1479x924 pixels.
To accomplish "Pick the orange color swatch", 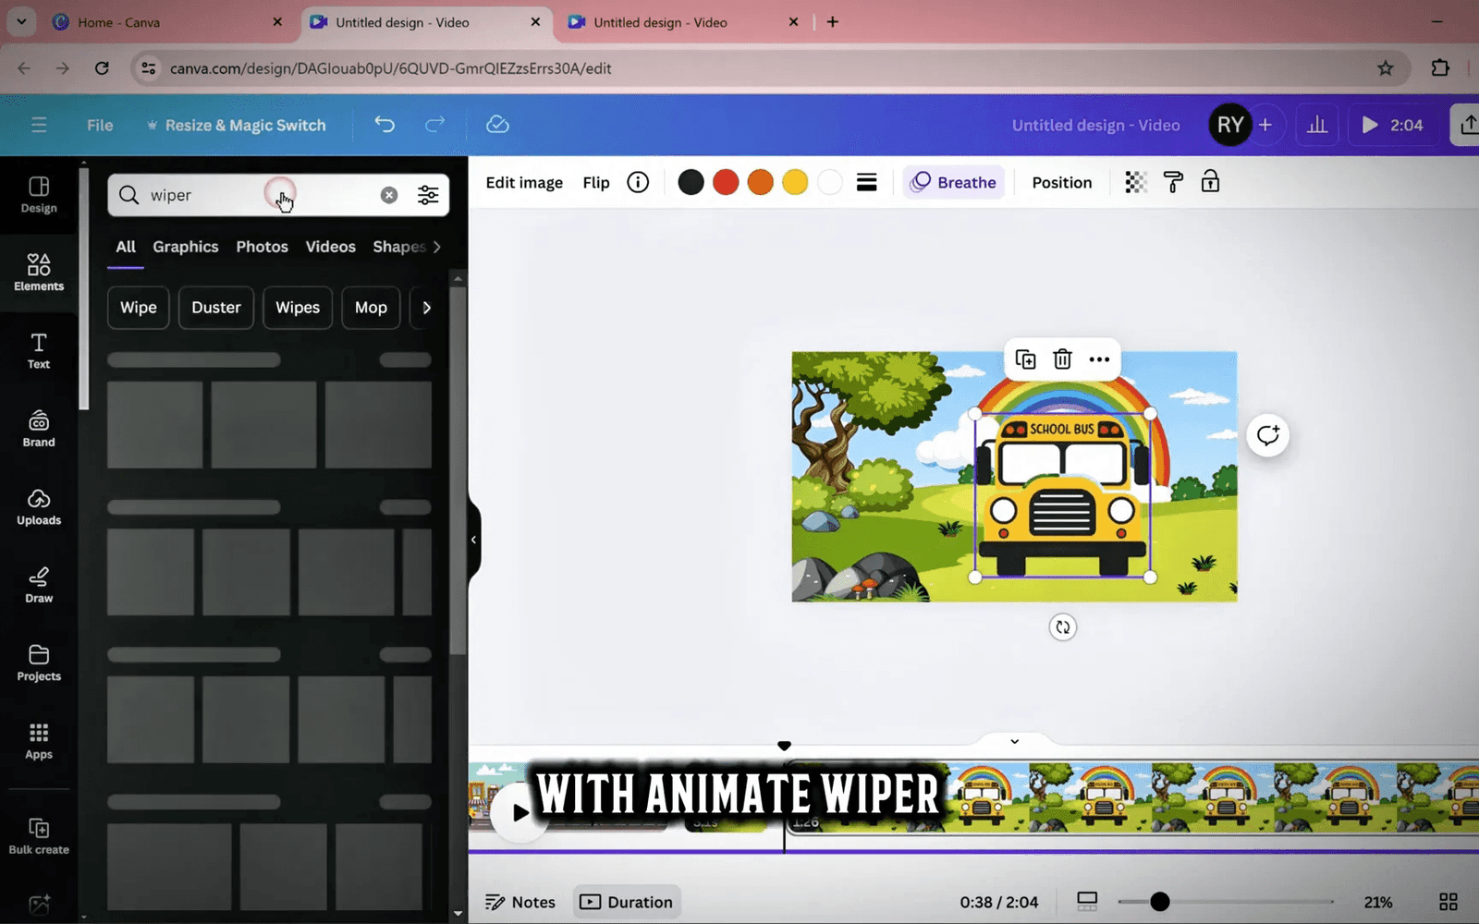I will pyautogui.click(x=760, y=182).
